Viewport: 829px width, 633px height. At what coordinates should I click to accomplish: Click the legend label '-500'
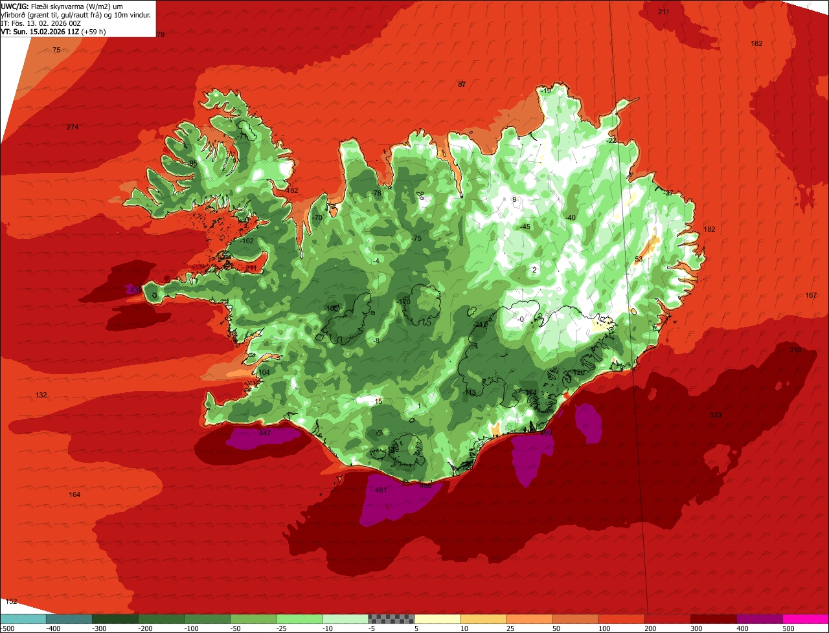8,628
